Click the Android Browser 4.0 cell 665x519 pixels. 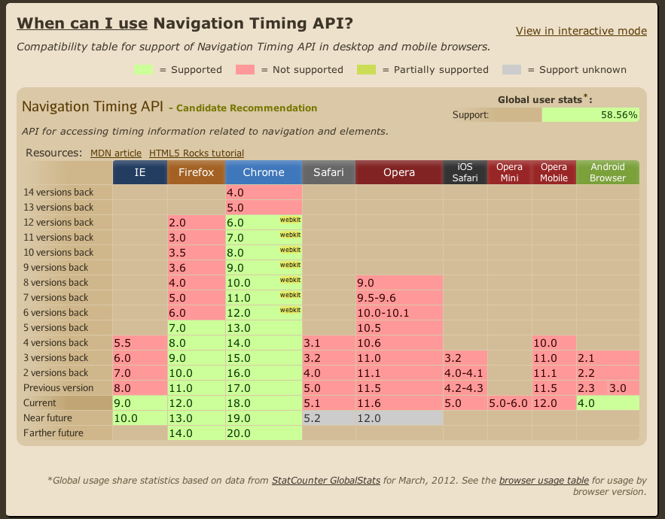tap(608, 403)
